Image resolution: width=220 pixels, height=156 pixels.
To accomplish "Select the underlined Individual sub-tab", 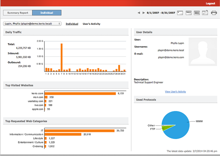I will [x=72, y=24].
